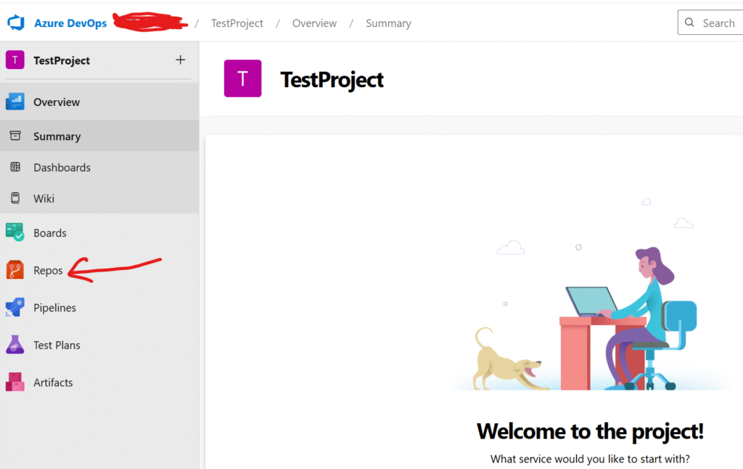The height and width of the screenshot is (469, 743).
Task: Click the Overview breadcrumb link
Action: (314, 23)
